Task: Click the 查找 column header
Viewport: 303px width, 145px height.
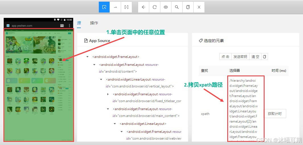Action: click(204, 71)
